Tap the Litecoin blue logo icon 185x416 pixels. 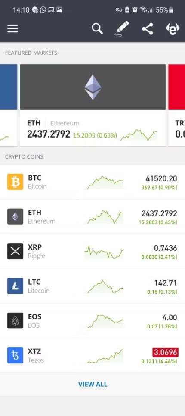[x=15, y=286]
